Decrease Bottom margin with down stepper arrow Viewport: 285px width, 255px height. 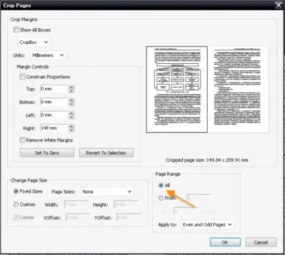click(x=71, y=104)
